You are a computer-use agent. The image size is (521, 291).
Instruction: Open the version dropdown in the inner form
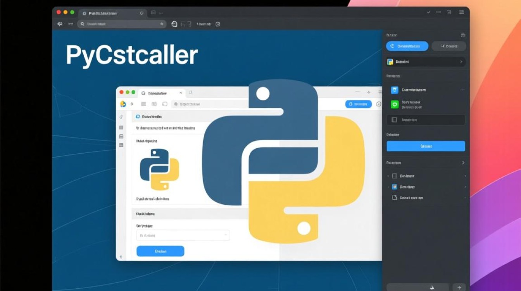tap(183, 235)
